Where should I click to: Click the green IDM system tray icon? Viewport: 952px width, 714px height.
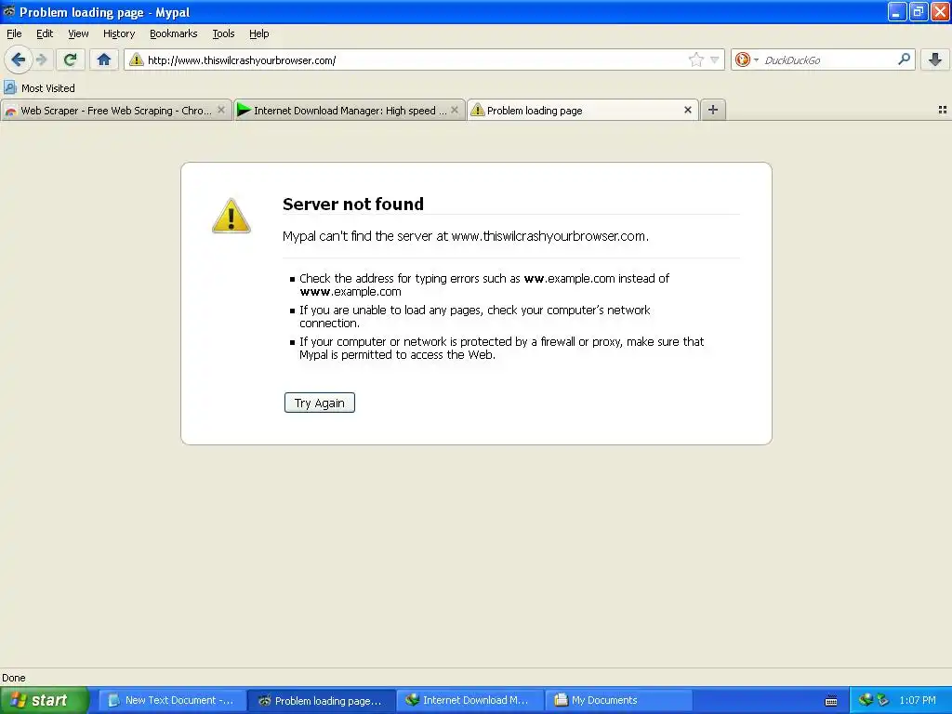[x=866, y=700]
